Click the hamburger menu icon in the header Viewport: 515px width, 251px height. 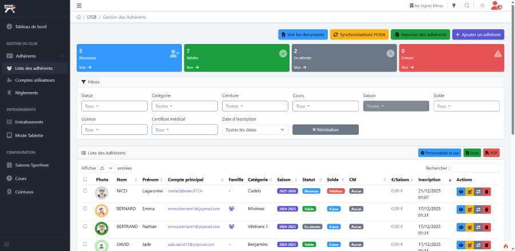(x=79, y=6)
